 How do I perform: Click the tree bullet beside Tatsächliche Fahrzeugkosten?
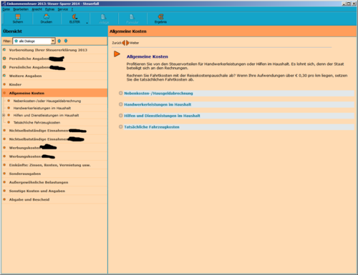[9, 122]
